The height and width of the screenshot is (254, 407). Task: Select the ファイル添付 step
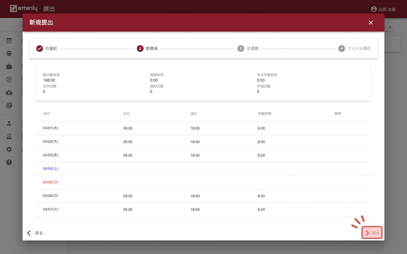coord(354,49)
